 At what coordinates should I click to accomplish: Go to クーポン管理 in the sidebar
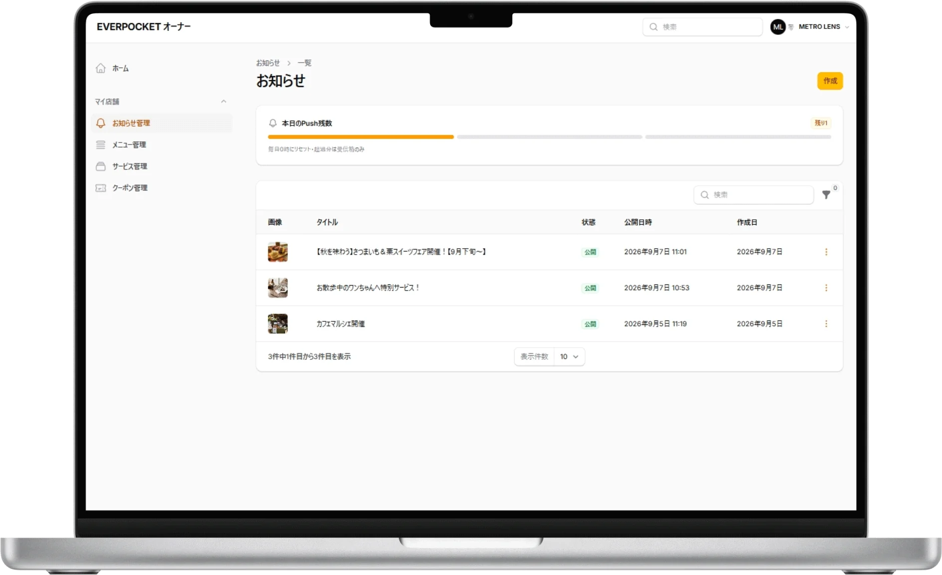162,188
